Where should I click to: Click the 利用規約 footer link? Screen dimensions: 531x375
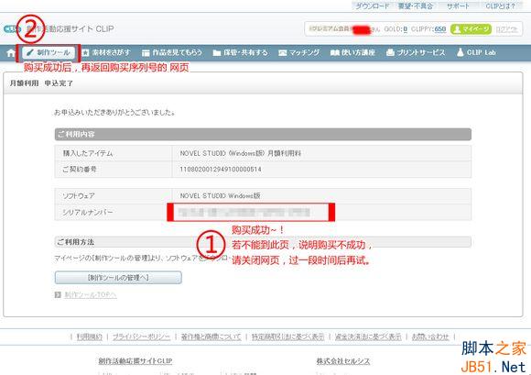pyautogui.click(x=89, y=336)
